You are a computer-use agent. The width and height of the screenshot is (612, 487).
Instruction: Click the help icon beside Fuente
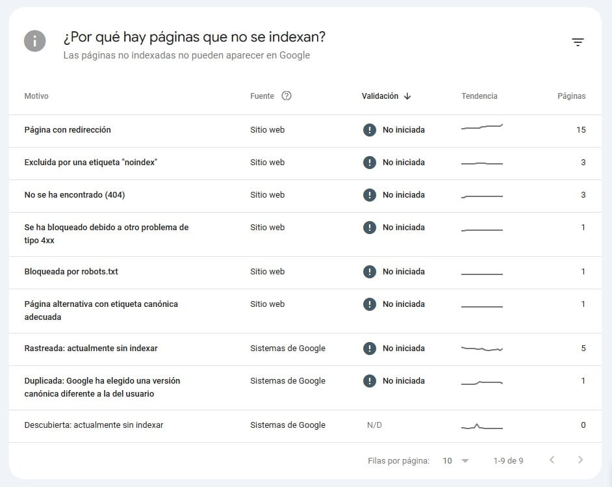286,96
